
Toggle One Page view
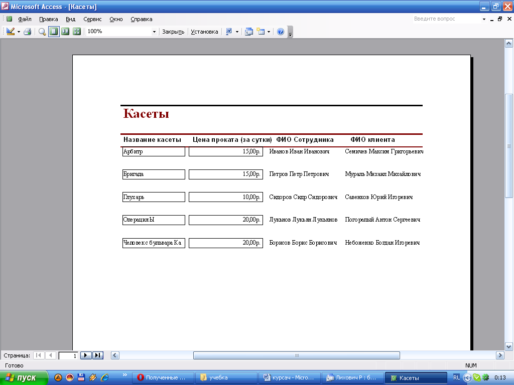(x=54, y=32)
